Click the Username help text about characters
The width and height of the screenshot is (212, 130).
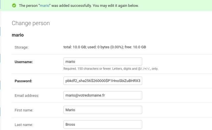[x=111, y=69]
